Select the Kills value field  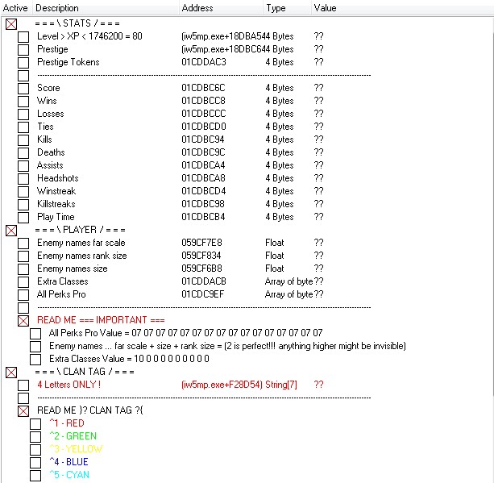[x=318, y=139]
